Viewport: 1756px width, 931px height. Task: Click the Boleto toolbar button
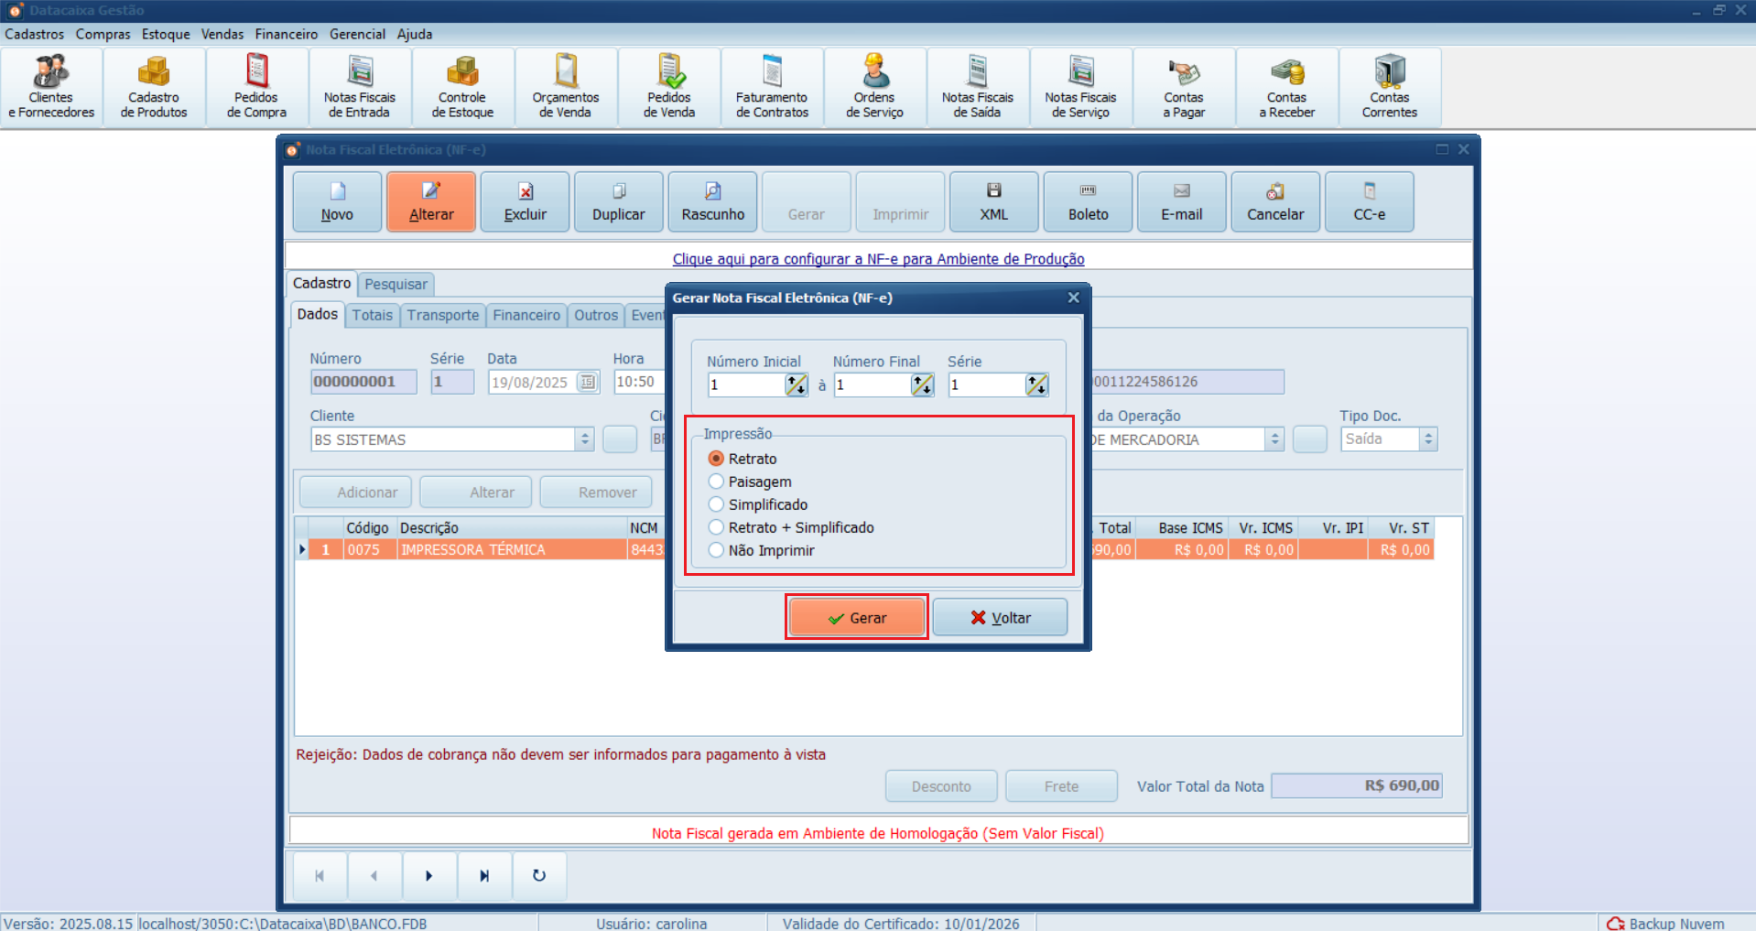point(1088,201)
